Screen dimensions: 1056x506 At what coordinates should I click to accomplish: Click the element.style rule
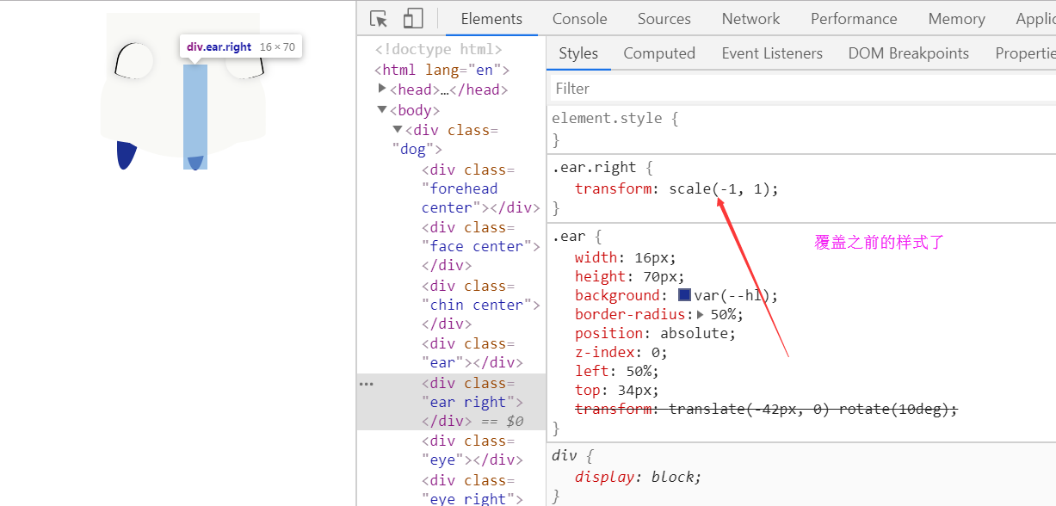coord(607,120)
